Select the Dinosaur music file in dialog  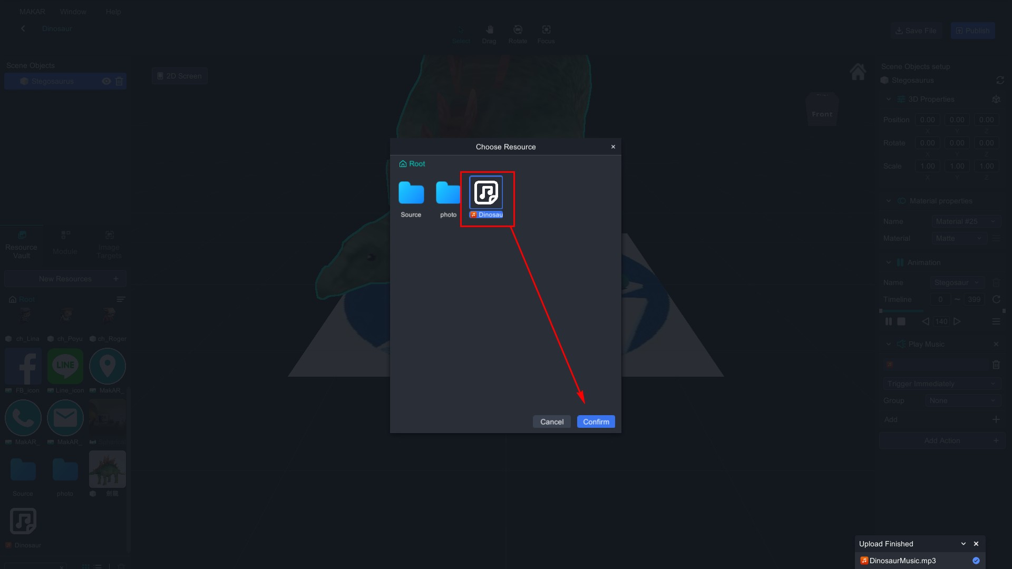486,193
